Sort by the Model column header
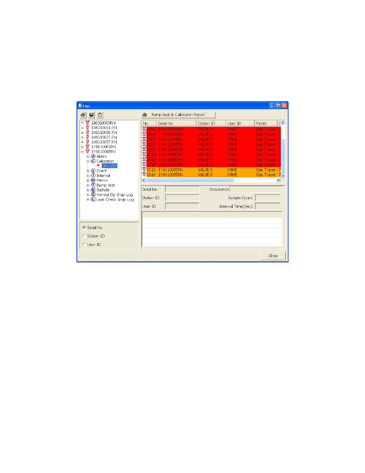Viewport: 365px width, 473px height. tap(266, 123)
